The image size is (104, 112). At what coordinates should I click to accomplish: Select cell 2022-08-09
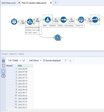pos(25,99)
